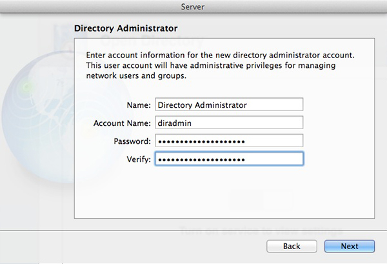
Task: Click the Next button
Action: coord(350,246)
